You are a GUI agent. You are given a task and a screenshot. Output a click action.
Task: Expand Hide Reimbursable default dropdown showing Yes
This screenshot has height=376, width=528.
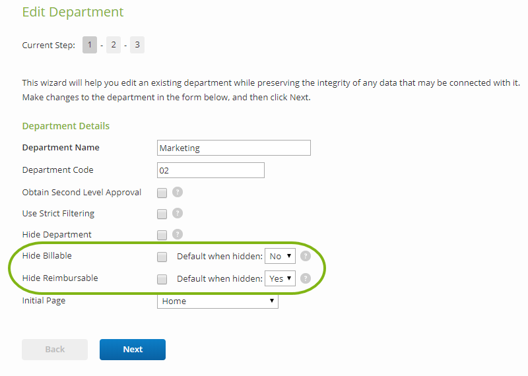[280, 278]
